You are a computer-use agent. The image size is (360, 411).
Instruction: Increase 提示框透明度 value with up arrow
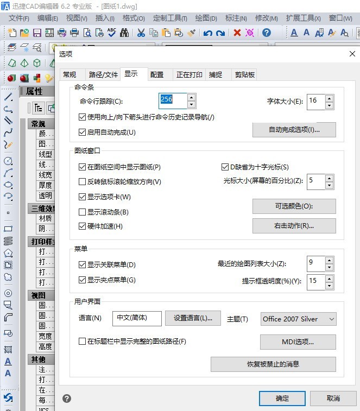(x=330, y=279)
